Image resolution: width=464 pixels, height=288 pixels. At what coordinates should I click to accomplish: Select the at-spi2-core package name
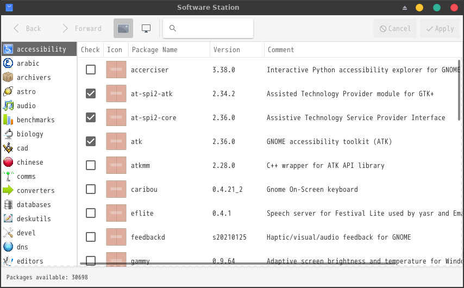(x=154, y=117)
